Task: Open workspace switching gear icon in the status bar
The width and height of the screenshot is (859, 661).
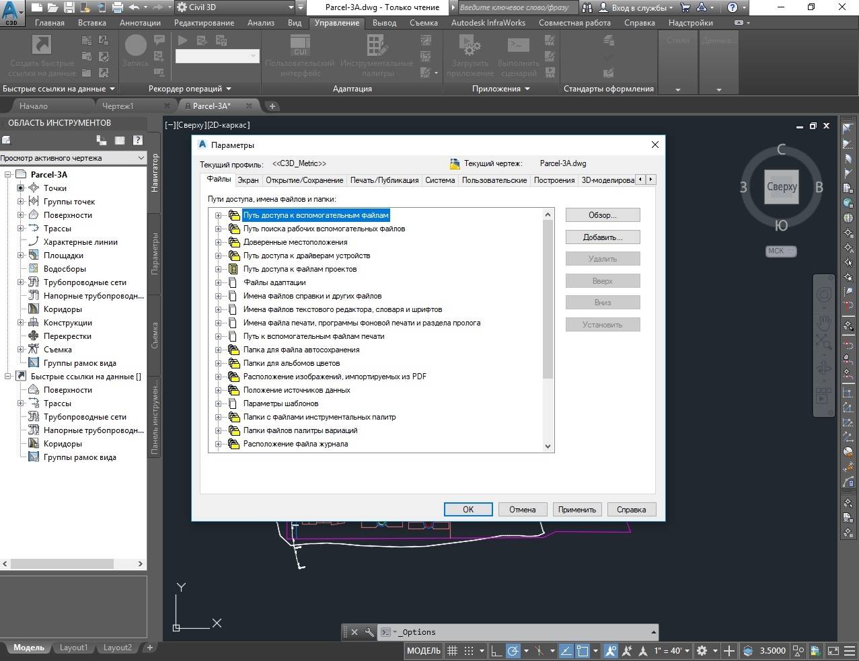Action: point(702,650)
